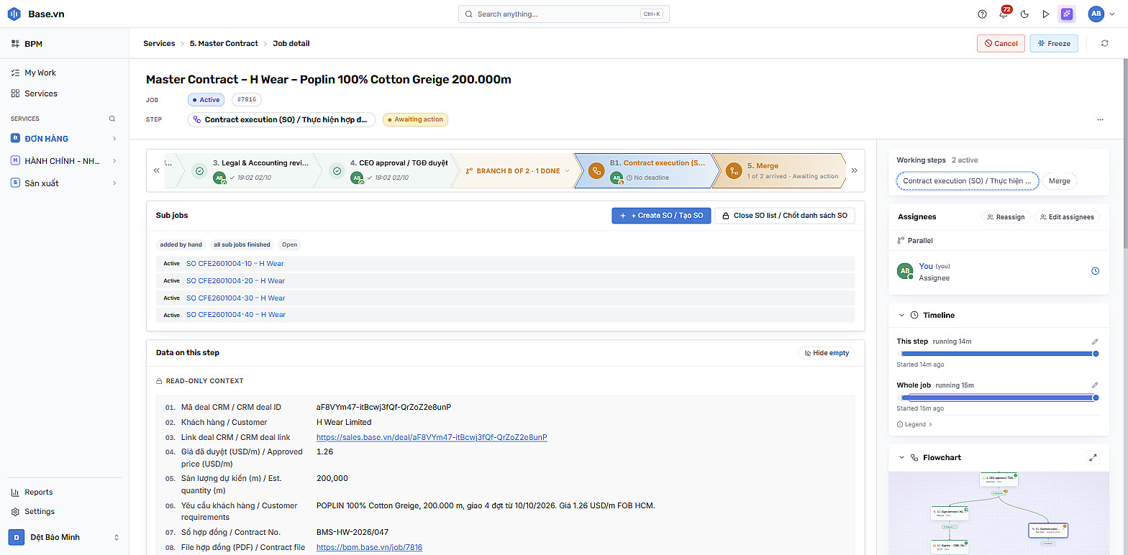Screen dimensions: 1128x555
Task: Expand the flowchart to fullscreen
Action: [1093, 457]
